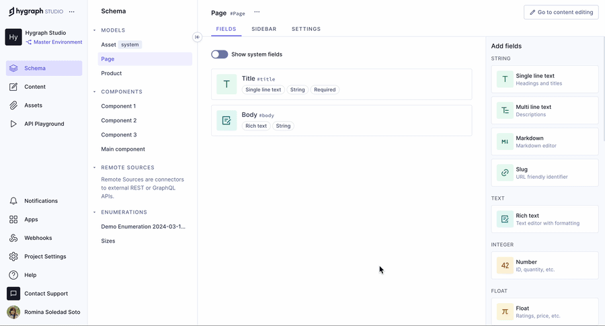Collapse the Models section
Viewport: 605px width, 326px height.
click(95, 30)
